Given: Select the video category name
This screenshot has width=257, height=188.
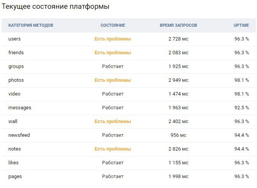Looking at the screenshot, I should (x=15, y=94).
